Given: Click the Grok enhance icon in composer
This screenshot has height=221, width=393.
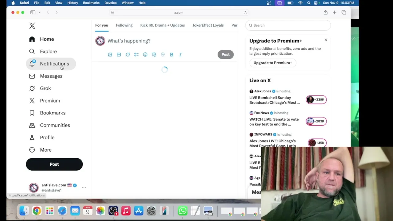Looking at the screenshot, I should coord(128,55).
